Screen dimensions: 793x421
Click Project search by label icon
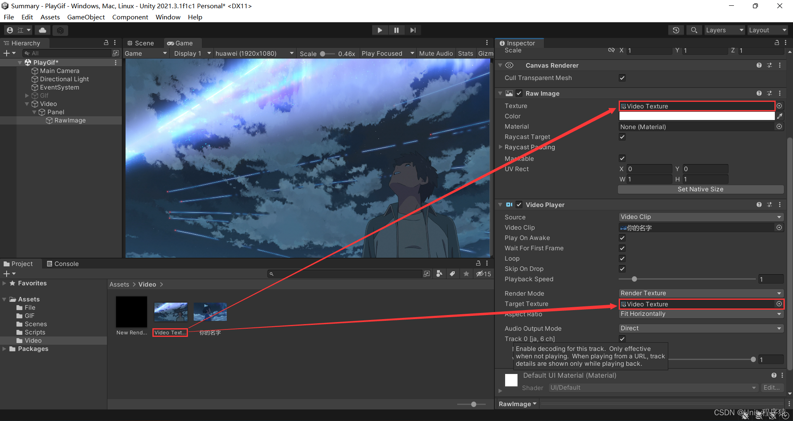pyautogui.click(x=453, y=274)
